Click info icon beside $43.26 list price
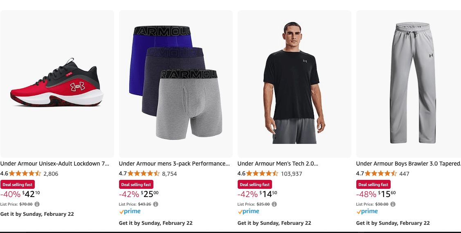The image size is (461, 233). 155,204
